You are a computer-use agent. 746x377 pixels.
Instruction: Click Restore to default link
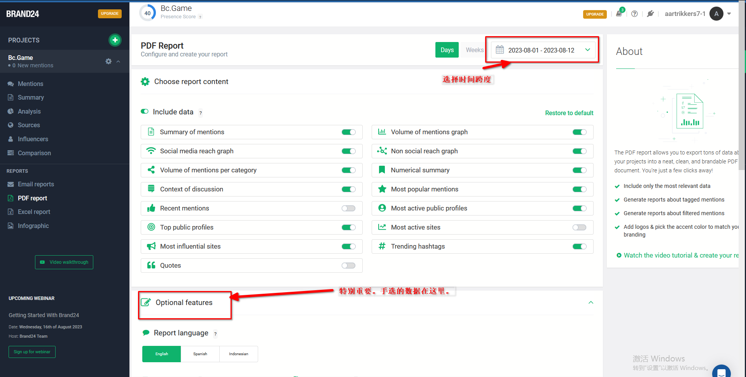point(569,113)
